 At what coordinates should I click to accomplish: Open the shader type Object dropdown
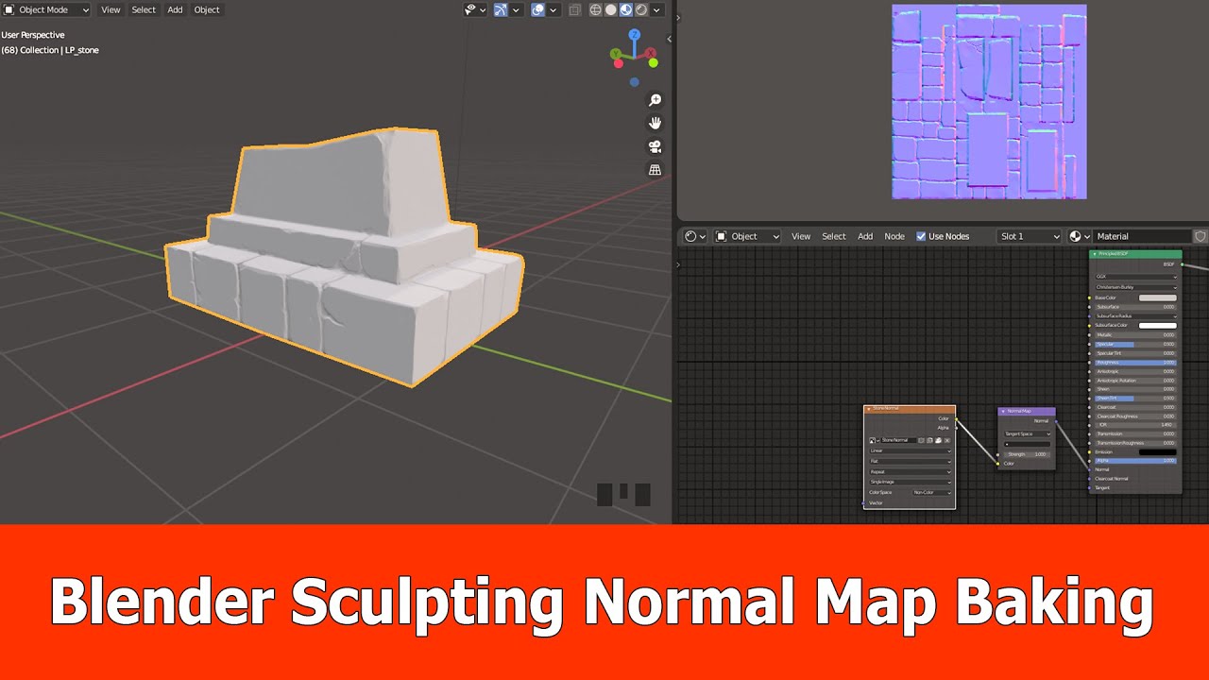click(x=748, y=236)
